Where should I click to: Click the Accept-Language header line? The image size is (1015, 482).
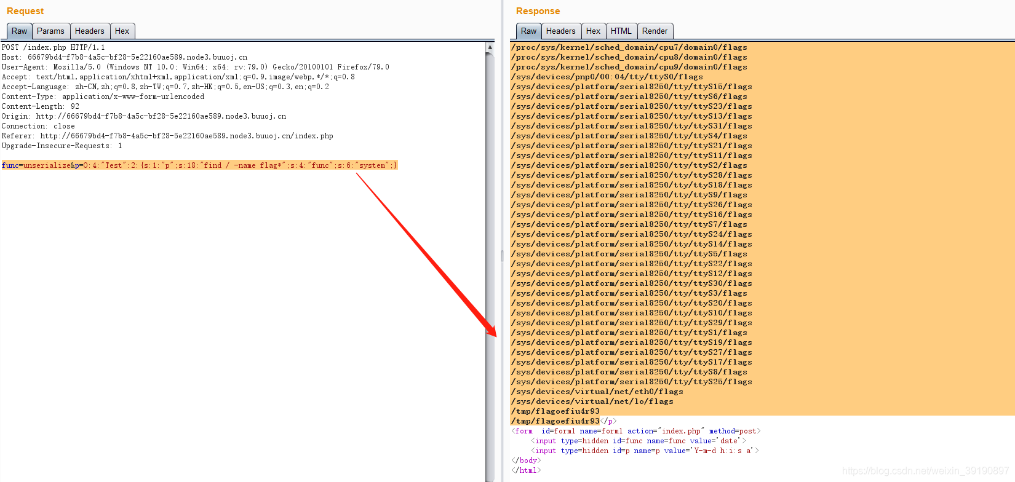click(165, 87)
